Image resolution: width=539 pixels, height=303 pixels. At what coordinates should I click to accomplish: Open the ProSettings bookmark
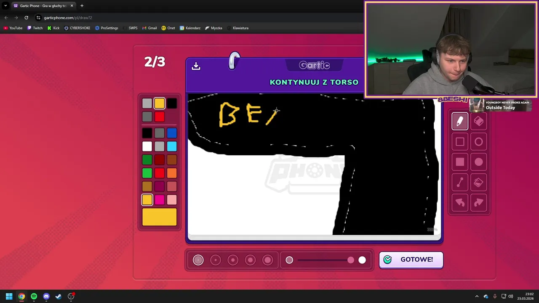click(107, 28)
